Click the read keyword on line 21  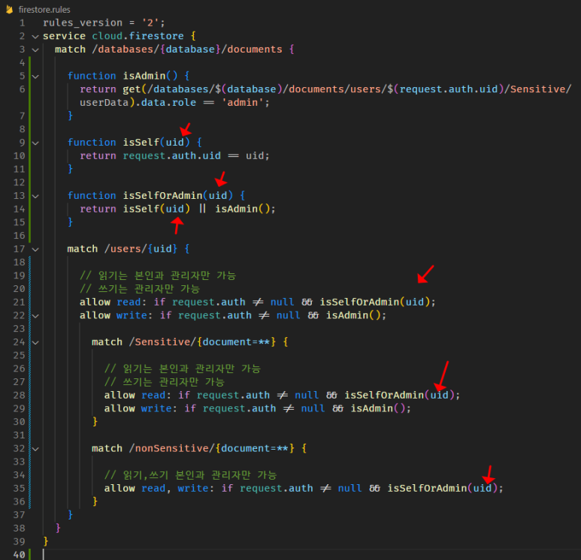click(x=129, y=302)
